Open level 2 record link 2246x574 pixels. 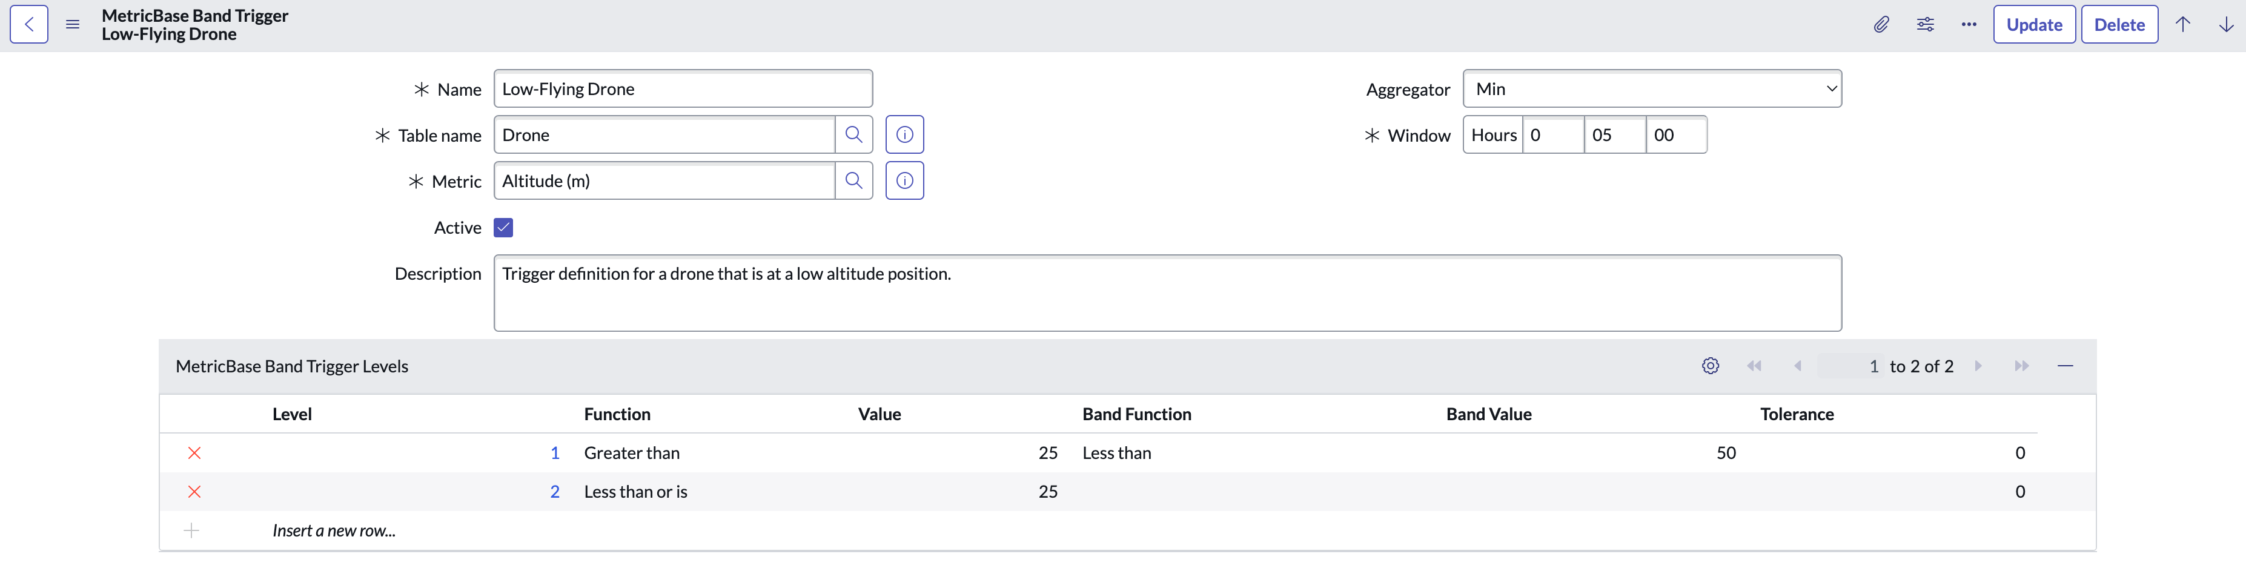click(554, 492)
